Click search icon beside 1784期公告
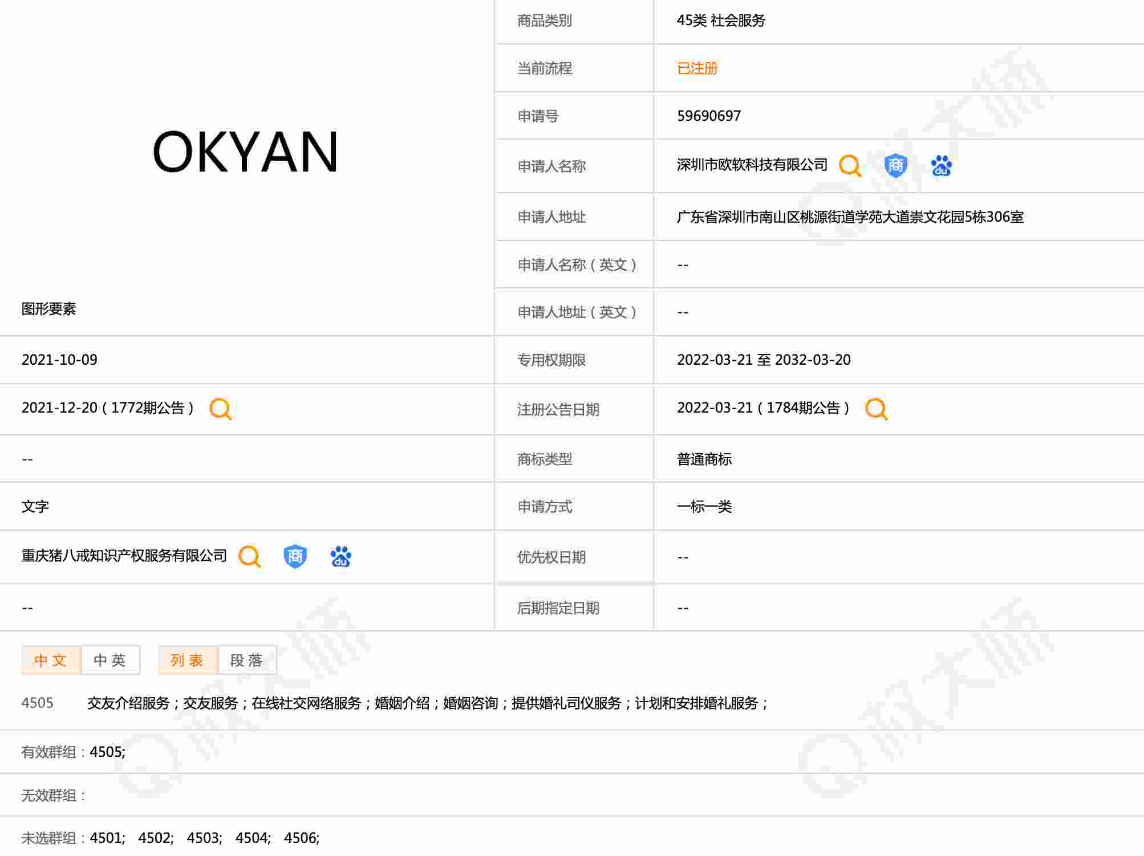Screen dimensions: 1144x856 (x=876, y=409)
